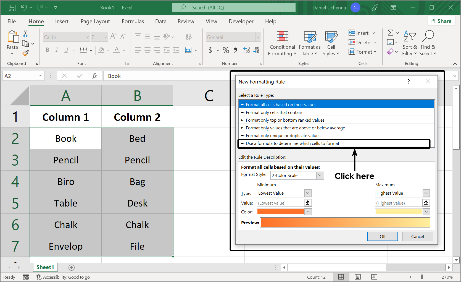
Task: Toggle Page Layout view in status bar
Action: [x=358, y=277]
